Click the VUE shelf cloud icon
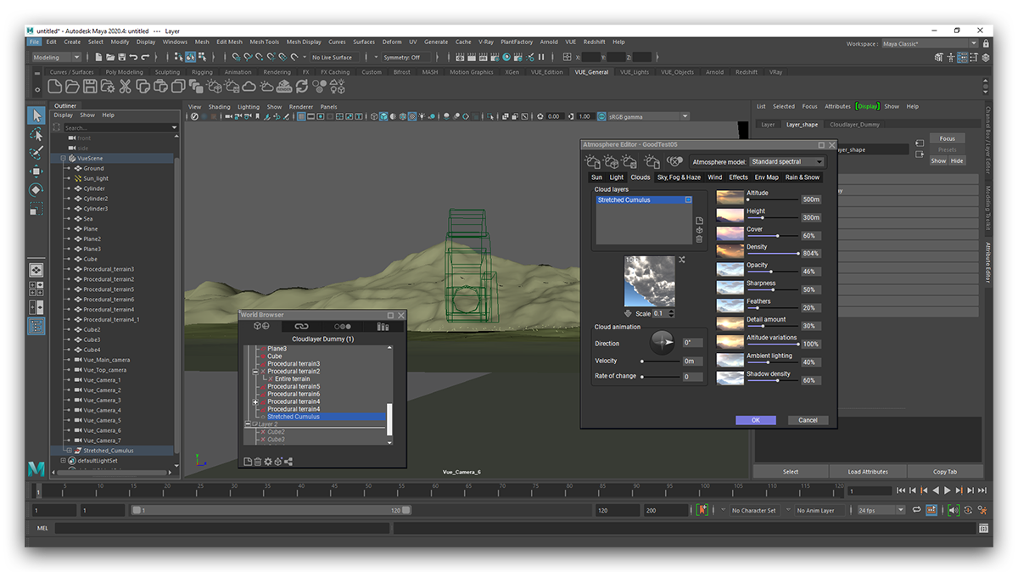The image size is (1018, 572). pos(247,86)
